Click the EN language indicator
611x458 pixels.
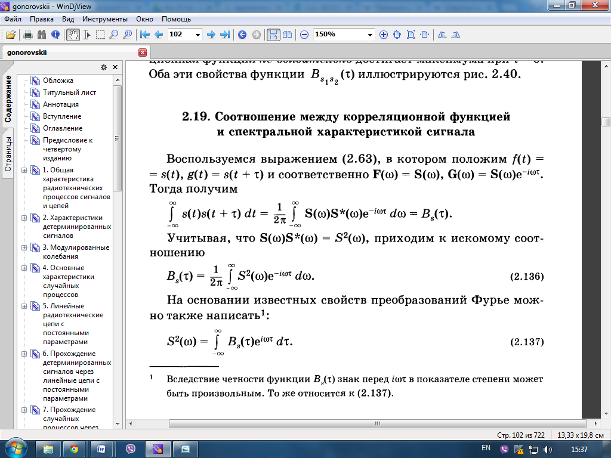pyautogui.click(x=486, y=448)
